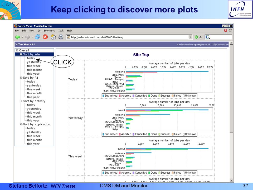Select this month under Sort by site
Viewport: 253px width, 190px height.
point(34,70)
